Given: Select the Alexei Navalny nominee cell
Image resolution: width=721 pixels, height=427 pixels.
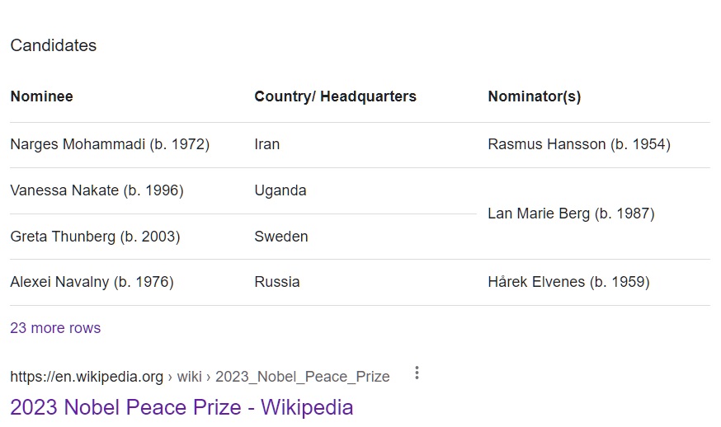Looking at the screenshot, I should click(92, 282).
